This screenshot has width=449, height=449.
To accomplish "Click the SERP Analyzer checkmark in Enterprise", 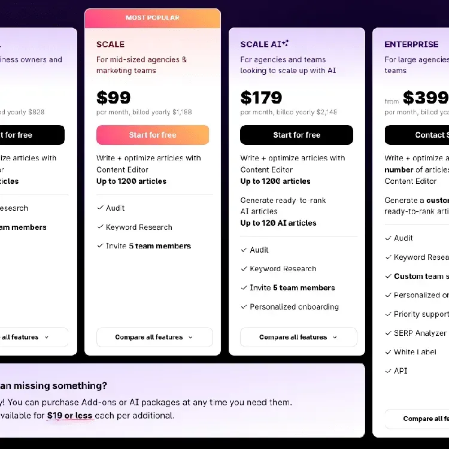I will (x=388, y=333).
